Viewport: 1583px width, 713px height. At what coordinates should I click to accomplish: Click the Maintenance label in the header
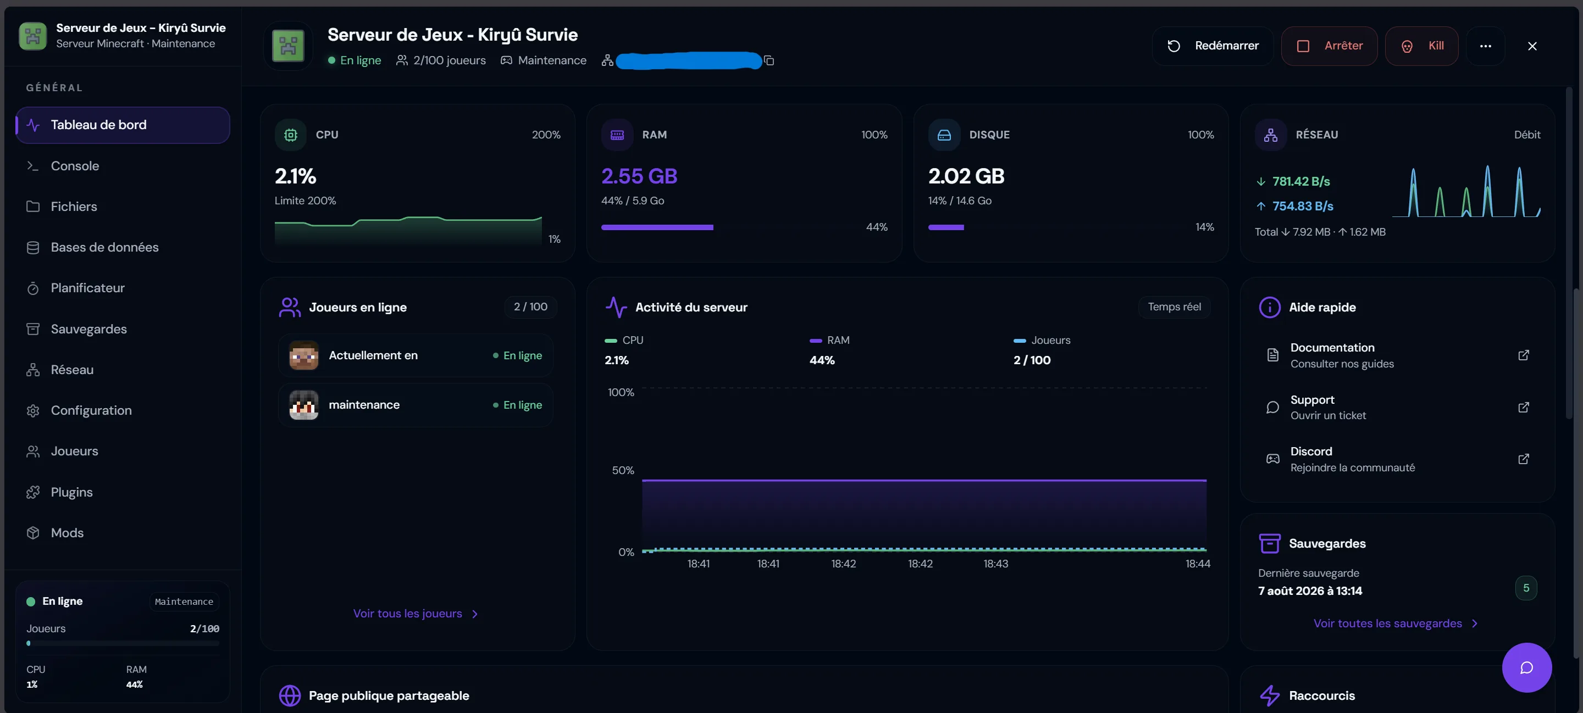(x=552, y=60)
